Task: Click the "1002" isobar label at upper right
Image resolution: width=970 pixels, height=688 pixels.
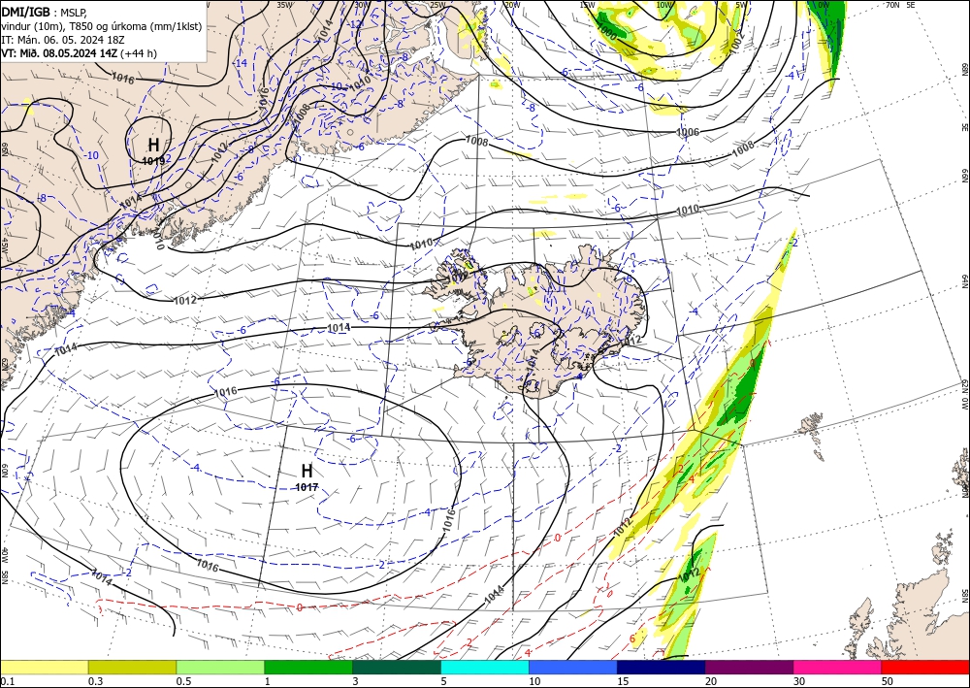Action: (737, 44)
